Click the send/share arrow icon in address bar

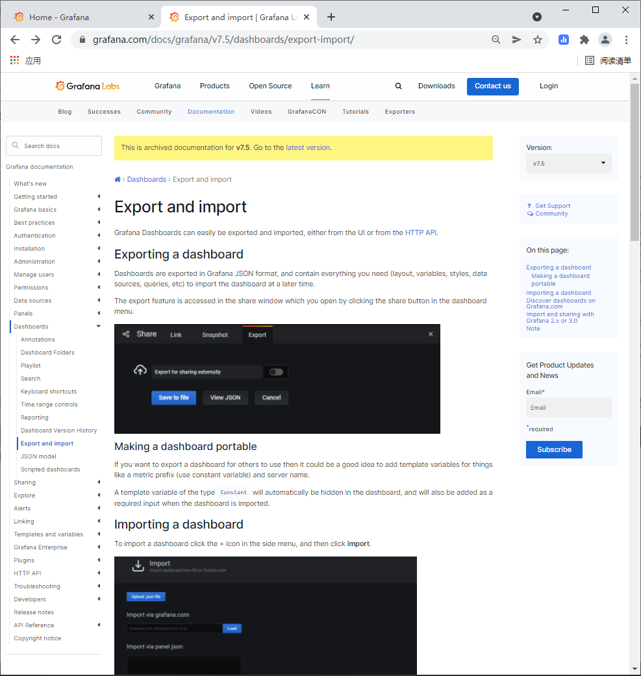pyautogui.click(x=516, y=40)
